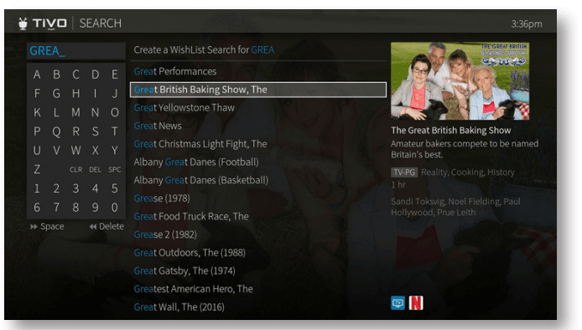Click letter T key

tap(115, 131)
